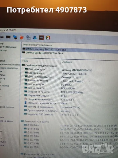
Task: Click the voltage icon beside 'Напрежение на модула'
Action: (x=26, y=99)
